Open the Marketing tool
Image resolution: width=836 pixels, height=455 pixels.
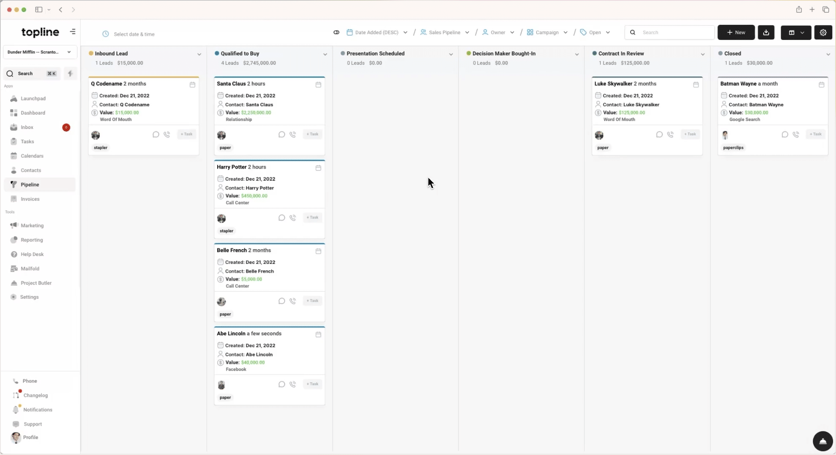[32, 226]
